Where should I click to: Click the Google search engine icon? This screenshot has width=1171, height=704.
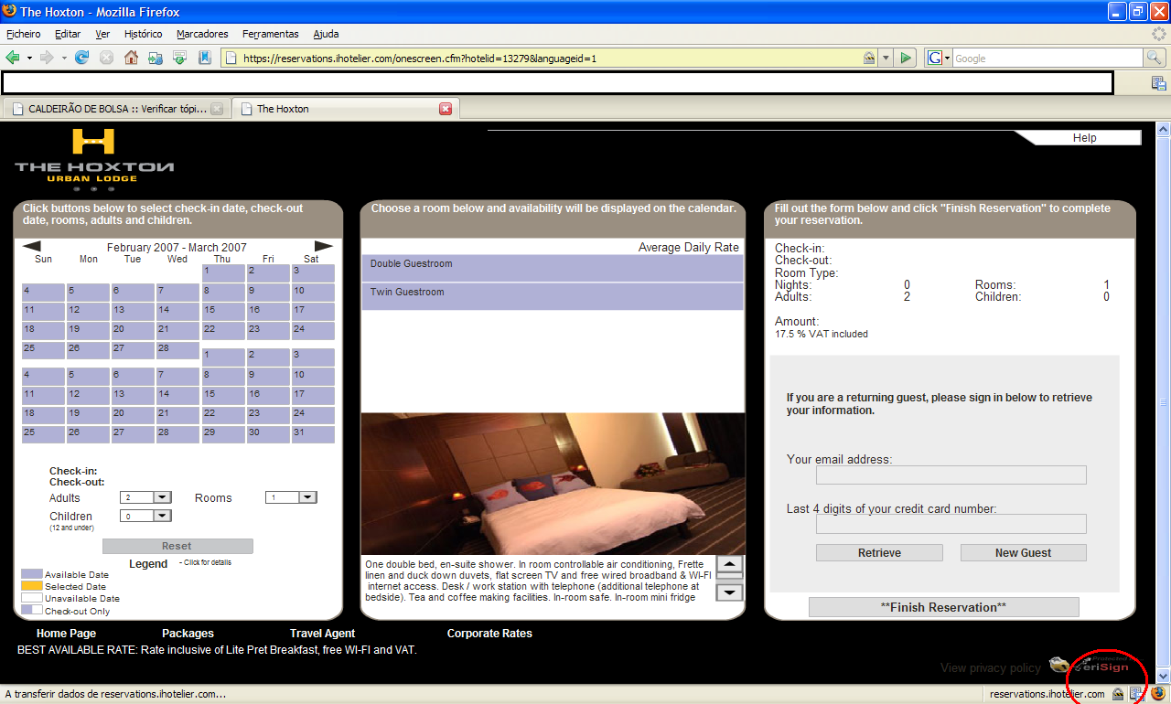pos(935,58)
